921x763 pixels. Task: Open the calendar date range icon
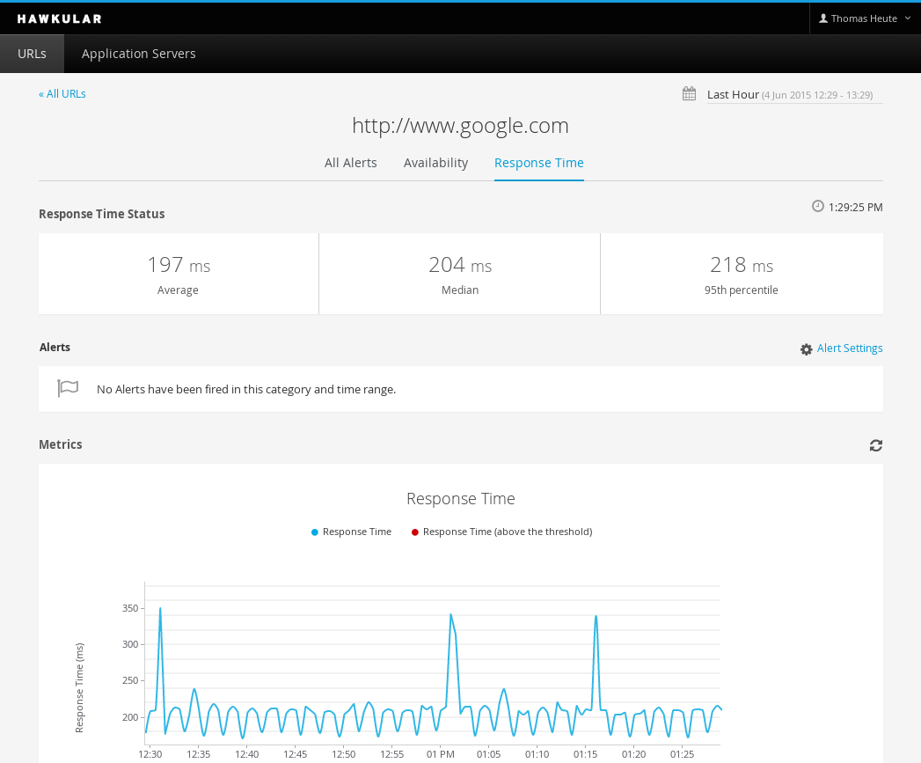[x=689, y=93]
